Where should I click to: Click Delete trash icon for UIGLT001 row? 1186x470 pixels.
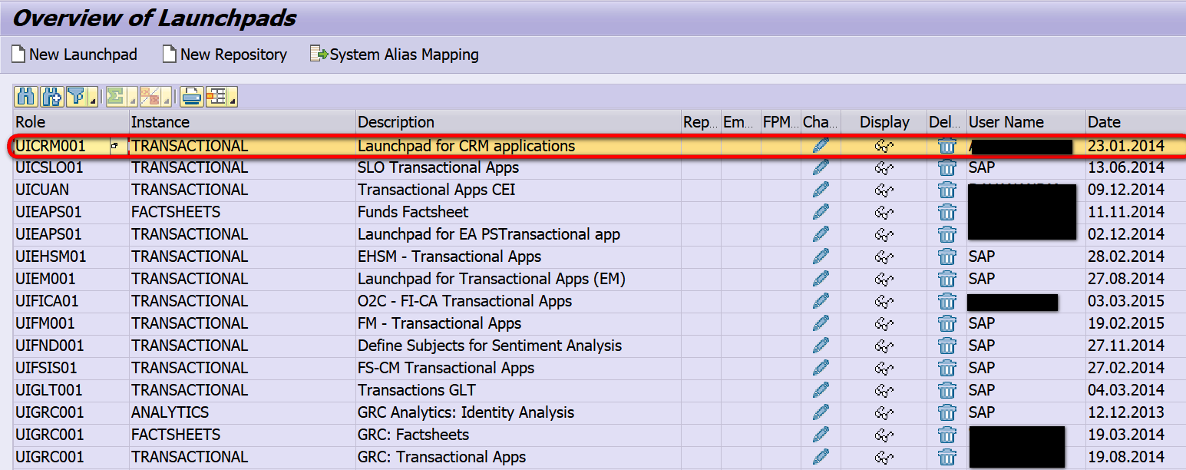point(947,390)
